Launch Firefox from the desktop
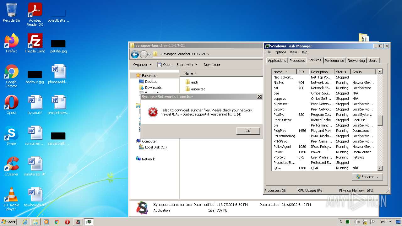The width and height of the screenshot is (402, 226). (11, 43)
